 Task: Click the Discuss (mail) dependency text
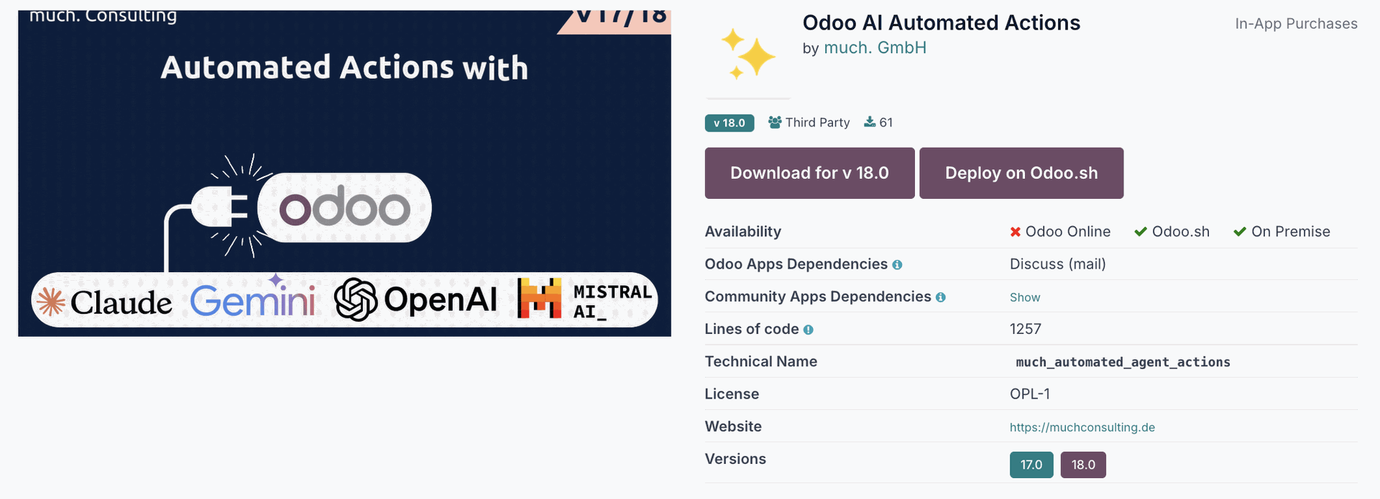coord(1057,264)
